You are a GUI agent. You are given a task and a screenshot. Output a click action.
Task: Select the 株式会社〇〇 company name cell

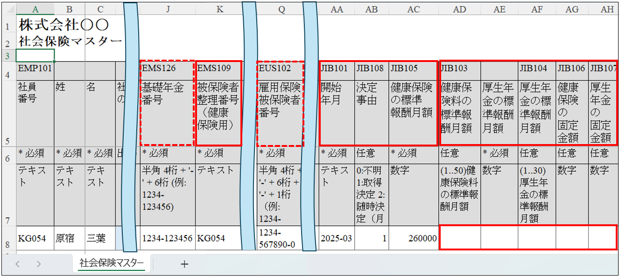tap(64, 25)
